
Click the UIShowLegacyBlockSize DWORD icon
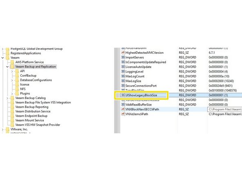click(x=123, y=95)
